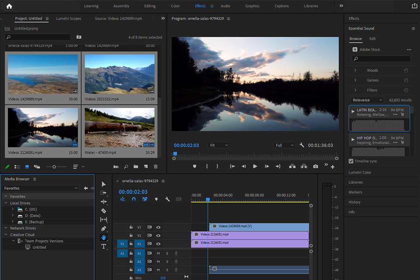Select the Razor tool in the toolbar
Viewport: 420px width, 280px height.
[104, 210]
